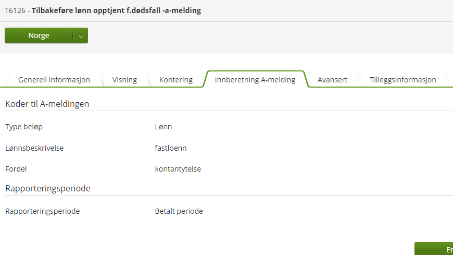Click the kontantytelse value
Image resolution: width=453 pixels, height=255 pixels.
(178, 169)
